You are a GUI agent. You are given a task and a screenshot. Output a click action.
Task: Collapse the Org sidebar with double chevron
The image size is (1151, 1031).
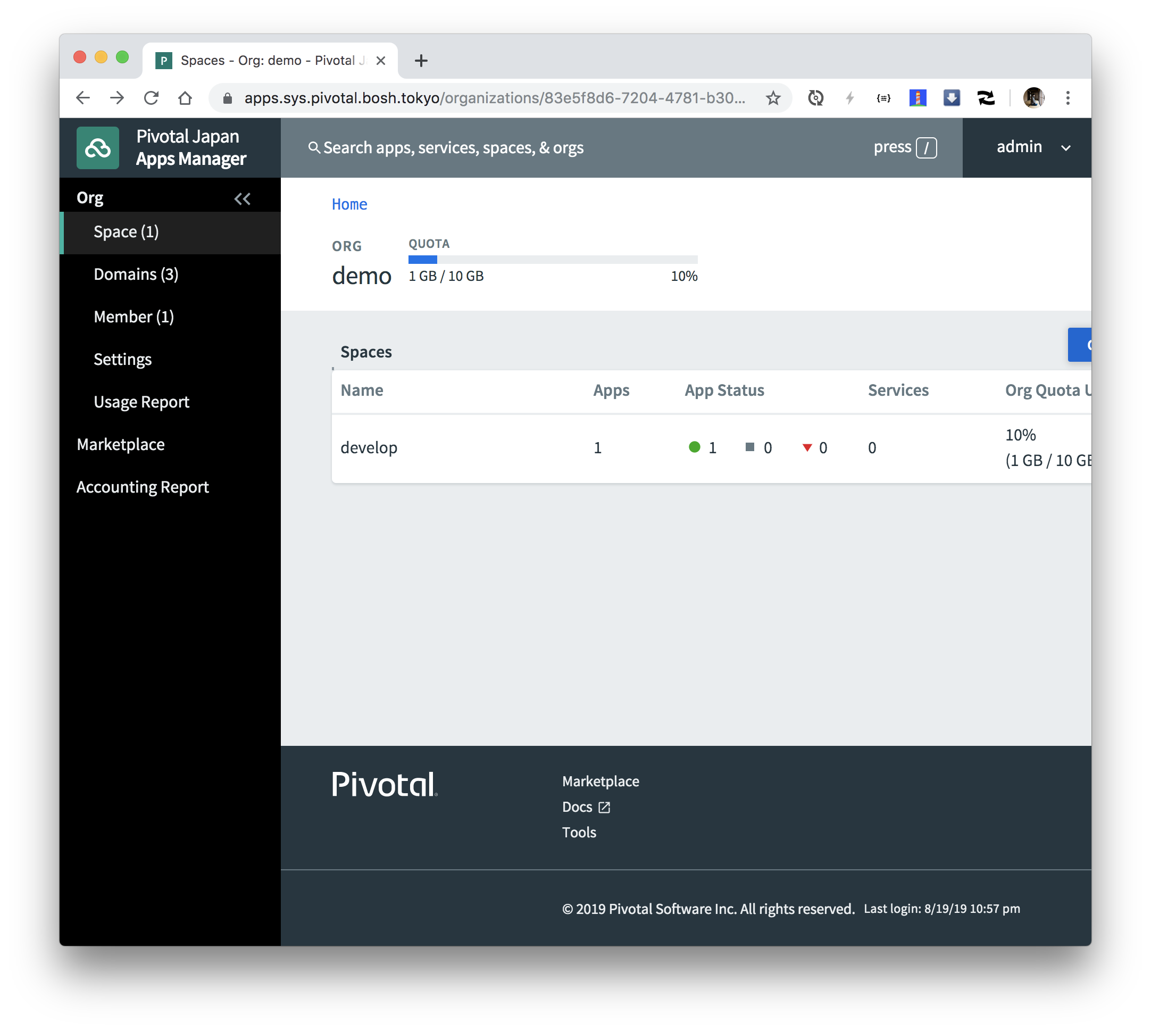tap(242, 199)
